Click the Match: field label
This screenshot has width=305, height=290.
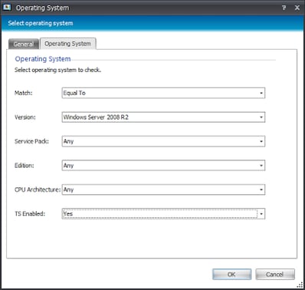(24, 93)
